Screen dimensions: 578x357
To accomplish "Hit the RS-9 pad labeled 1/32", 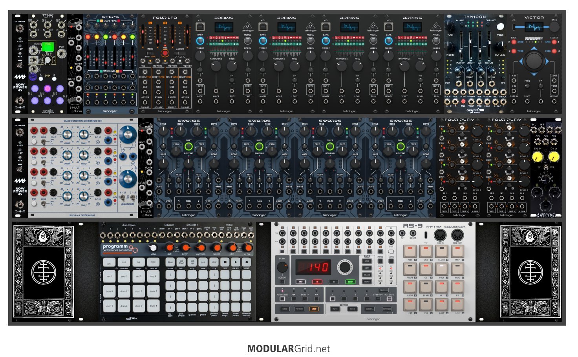I will pyautogui.click(x=457, y=305).
